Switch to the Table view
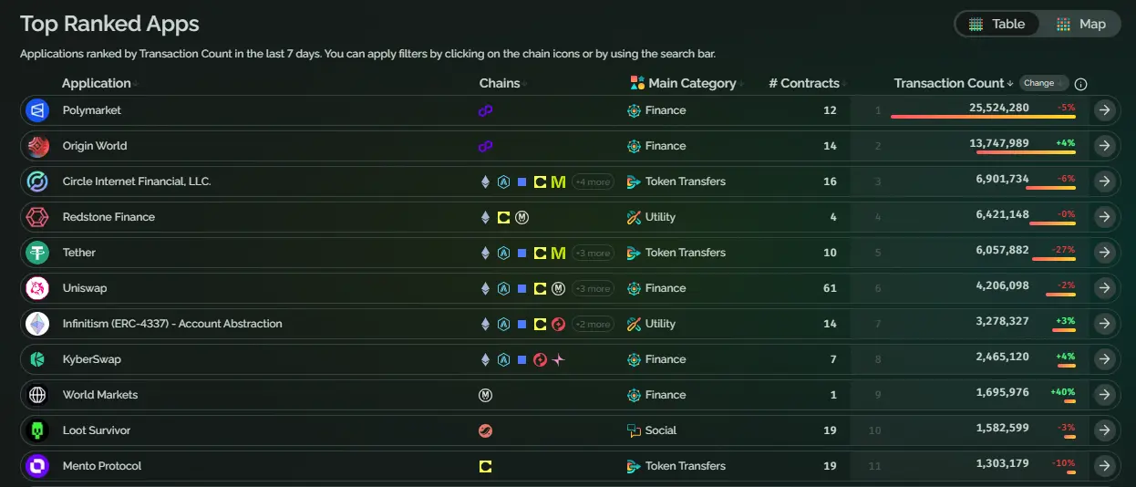This screenshot has width=1136, height=487. click(997, 25)
